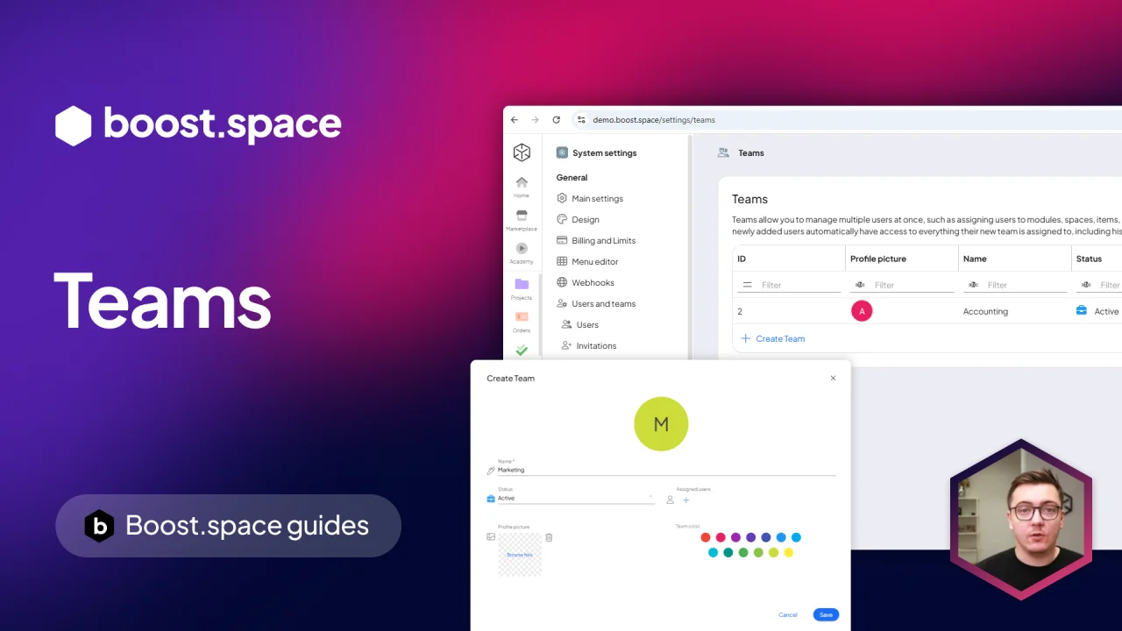Choose the indigo team color

pos(766,537)
